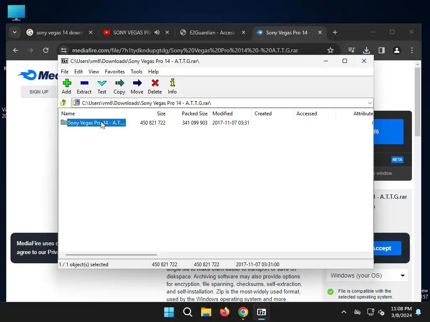Select the Copy toolbar icon
The height and width of the screenshot is (322, 430).
[119, 86]
